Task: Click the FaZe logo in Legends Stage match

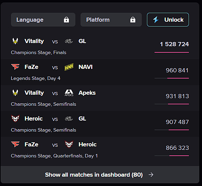Action: click(15, 67)
